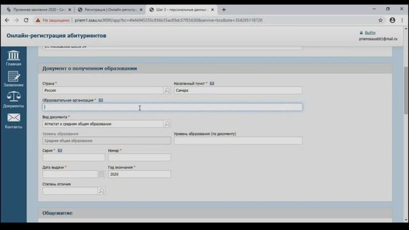Click the Страна field containing Россия
409x230 pixels.
103,90
